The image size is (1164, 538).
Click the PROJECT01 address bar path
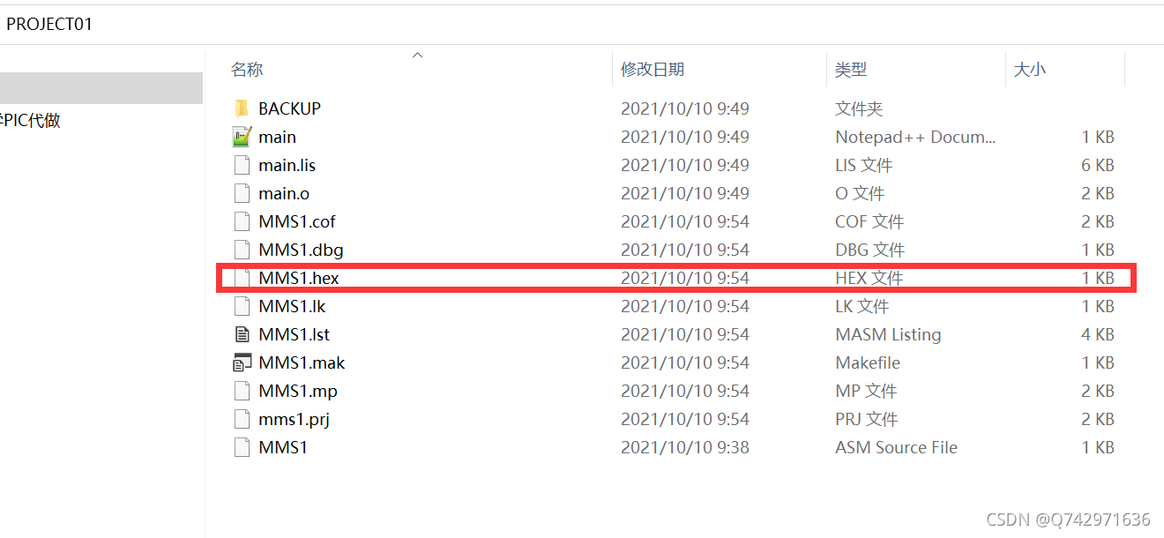[x=49, y=24]
